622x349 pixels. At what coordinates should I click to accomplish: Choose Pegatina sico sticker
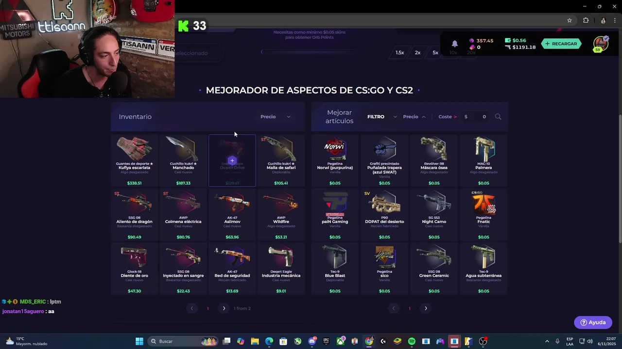coord(384,269)
